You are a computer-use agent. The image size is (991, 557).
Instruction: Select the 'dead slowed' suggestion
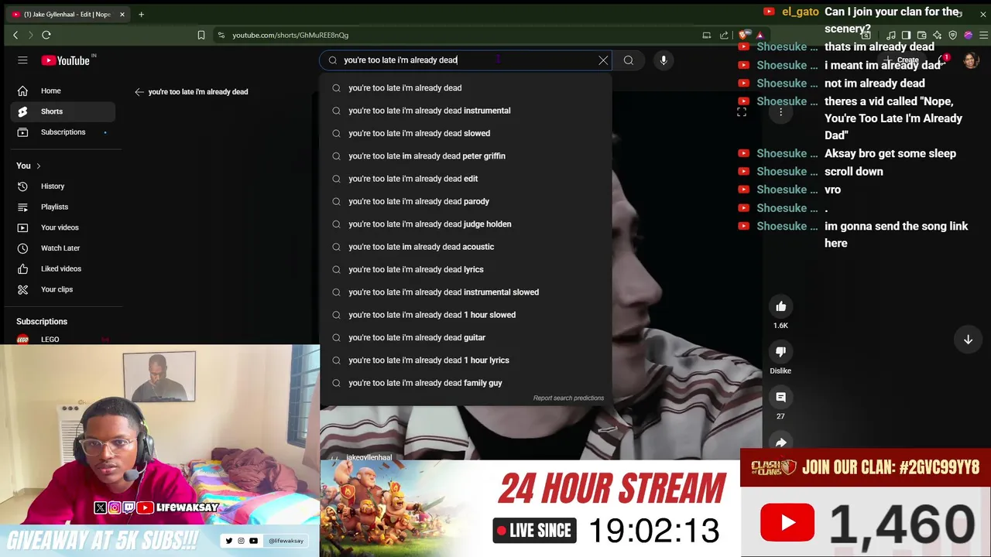pyautogui.click(x=465, y=133)
